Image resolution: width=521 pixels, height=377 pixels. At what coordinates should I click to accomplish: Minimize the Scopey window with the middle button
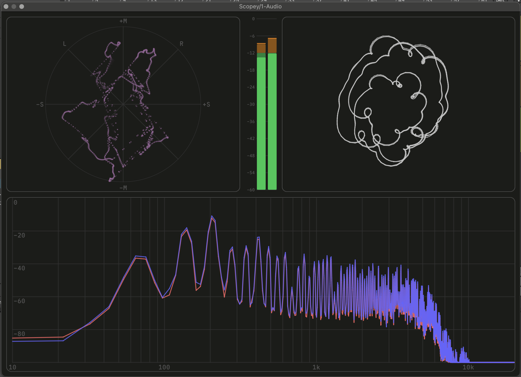14,7
